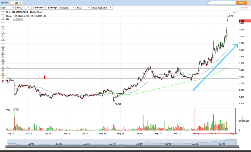Select the rectangle drawing tool
This screenshot has width=251, height=152.
pyautogui.click(x=3, y=46)
